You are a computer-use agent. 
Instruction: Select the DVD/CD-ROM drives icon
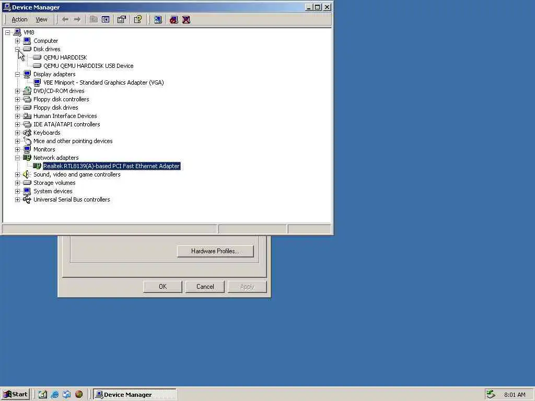pyautogui.click(x=27, y=91)
